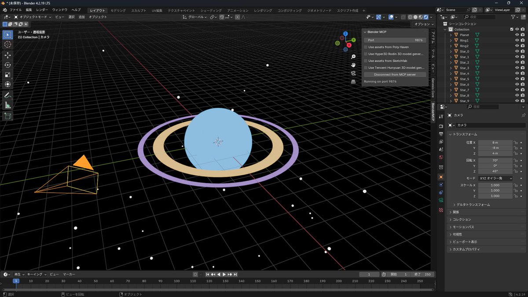This screenshot has height=297, width=528.
Task: Open the Options (オプション) dropdown
Action: coord(425,24)
